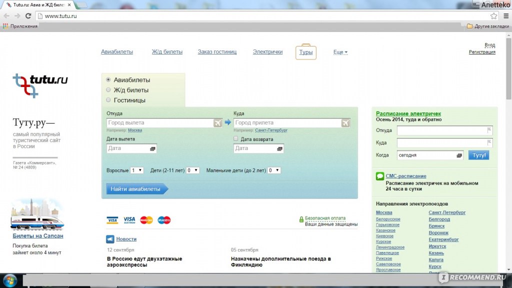Open Заказ гостиниц navigation link
Screen dimensions: 512x288
[217, 51]
